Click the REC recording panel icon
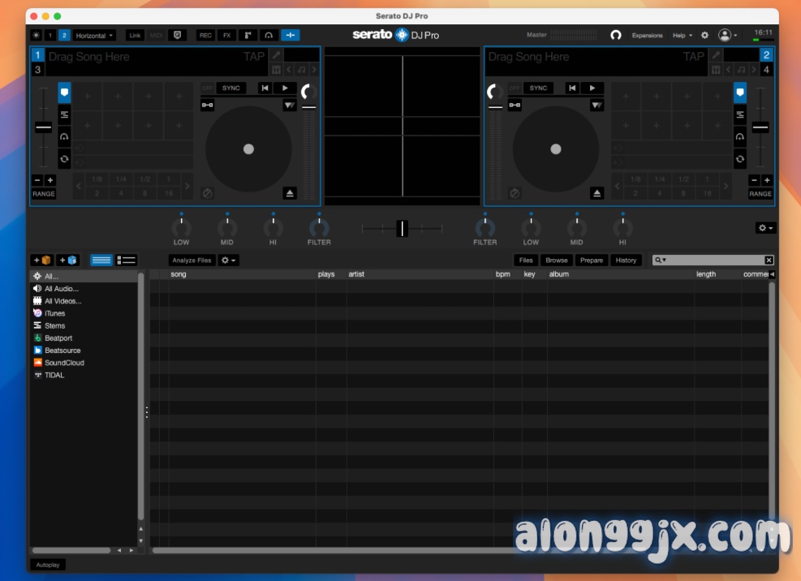 206,35
